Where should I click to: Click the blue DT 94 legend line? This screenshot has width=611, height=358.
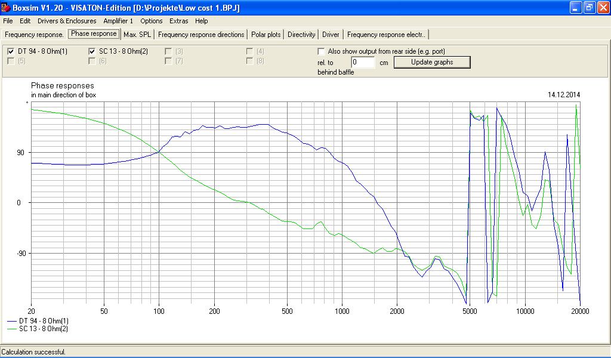[12, 322]
